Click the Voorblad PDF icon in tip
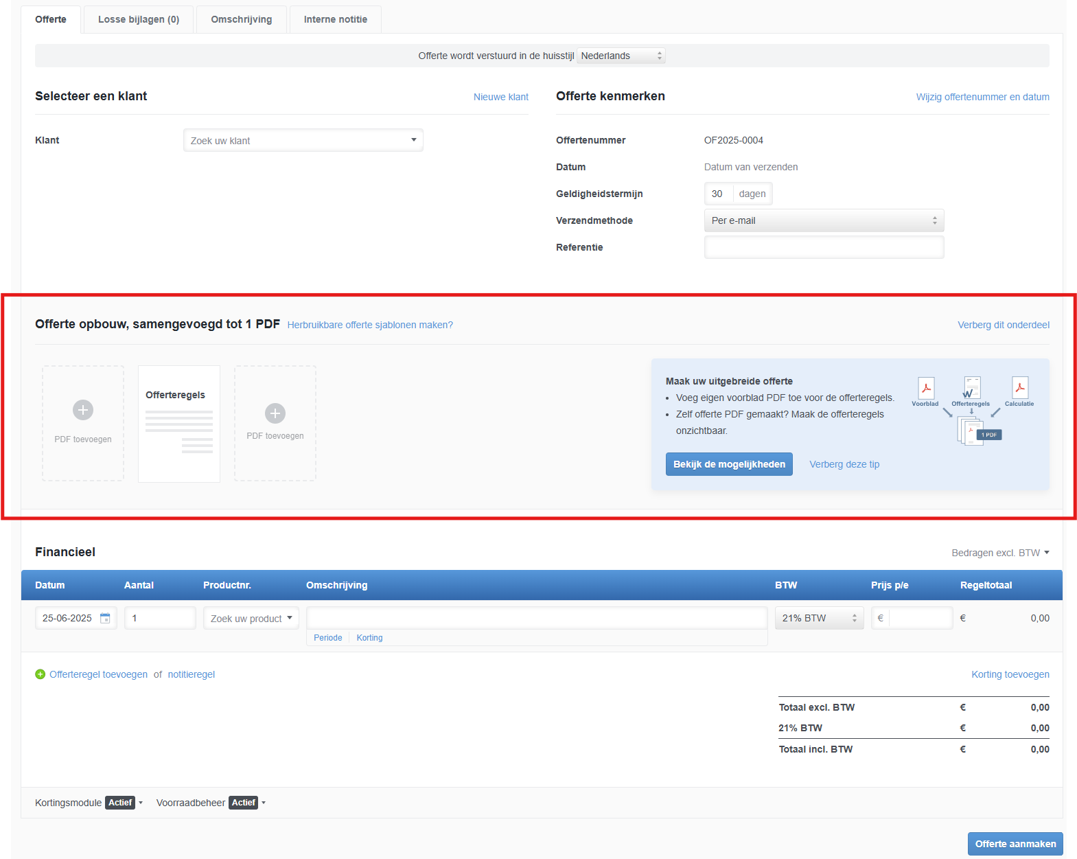1077x859 pixels. click(926, 388)
